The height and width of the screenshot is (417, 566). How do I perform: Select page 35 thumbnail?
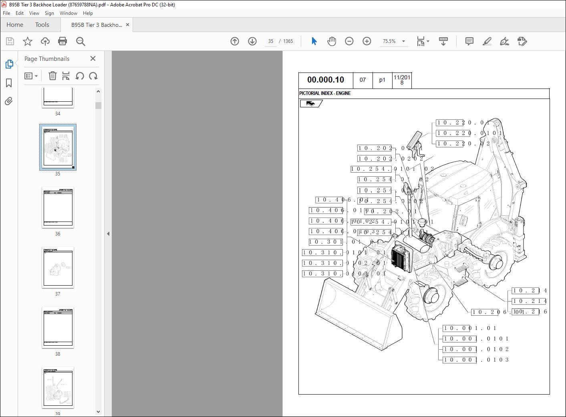58,147
